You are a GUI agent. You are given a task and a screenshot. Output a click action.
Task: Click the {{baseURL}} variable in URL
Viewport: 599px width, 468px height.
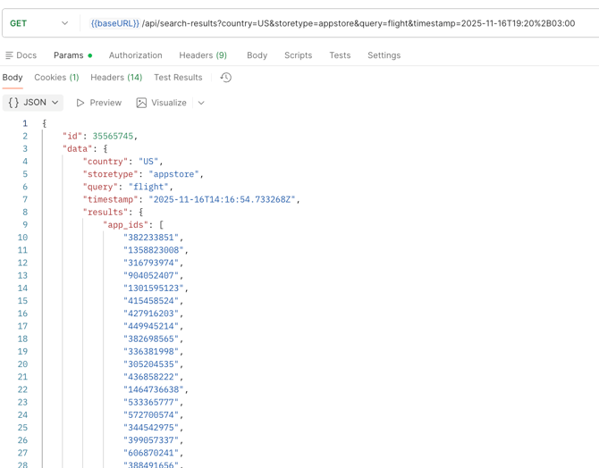click(x=114, y=23)
